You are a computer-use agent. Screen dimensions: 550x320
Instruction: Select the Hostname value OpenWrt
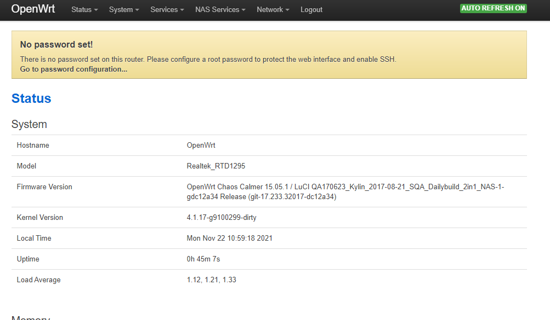(201, 145)
